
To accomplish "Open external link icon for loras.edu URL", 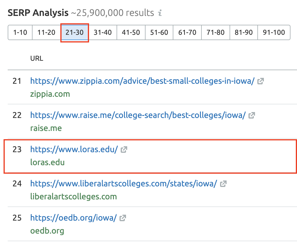I will coord(124,150).
